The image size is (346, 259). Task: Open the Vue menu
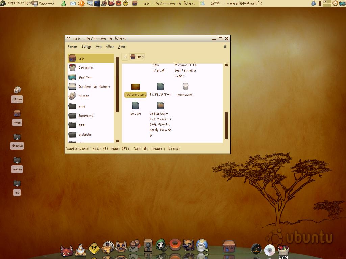(98, 47)
